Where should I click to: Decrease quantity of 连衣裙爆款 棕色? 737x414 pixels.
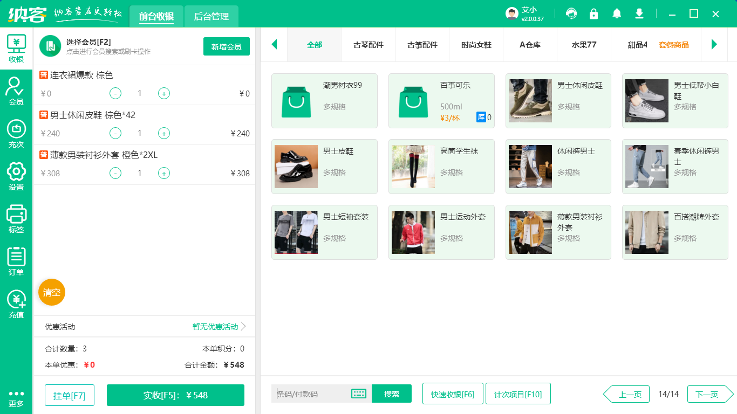[x=115, y=93]
